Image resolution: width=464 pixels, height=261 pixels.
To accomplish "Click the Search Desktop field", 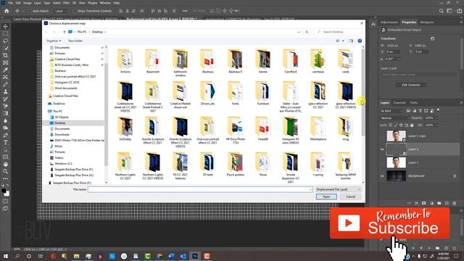I will point(338,32).
